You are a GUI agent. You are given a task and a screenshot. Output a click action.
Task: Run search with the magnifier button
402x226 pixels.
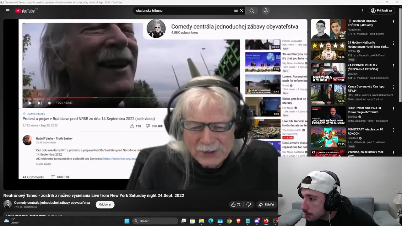pos(252,11)
